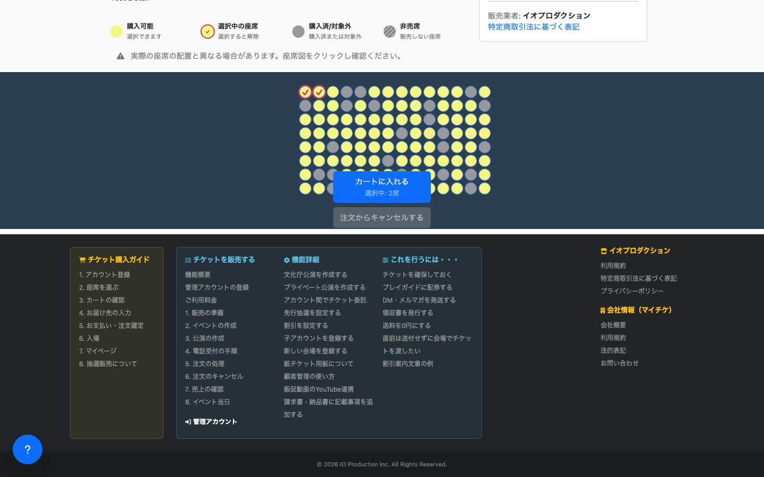The width and height of the screenshot is (764, 477).
Task: Click the striped 非売席 legend circle
Action: tap(389, 31)
